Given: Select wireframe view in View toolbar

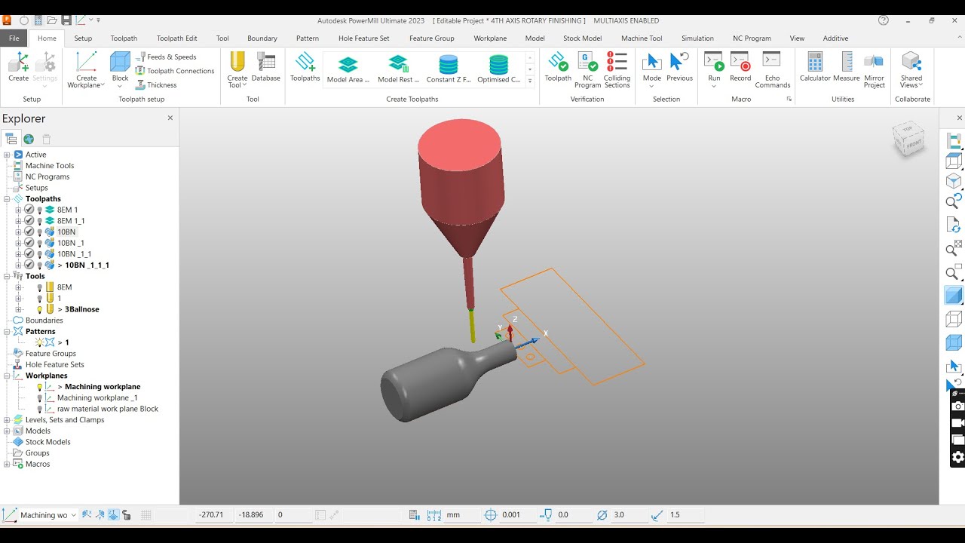Looking at the screenshot, I should coord(954,319).
